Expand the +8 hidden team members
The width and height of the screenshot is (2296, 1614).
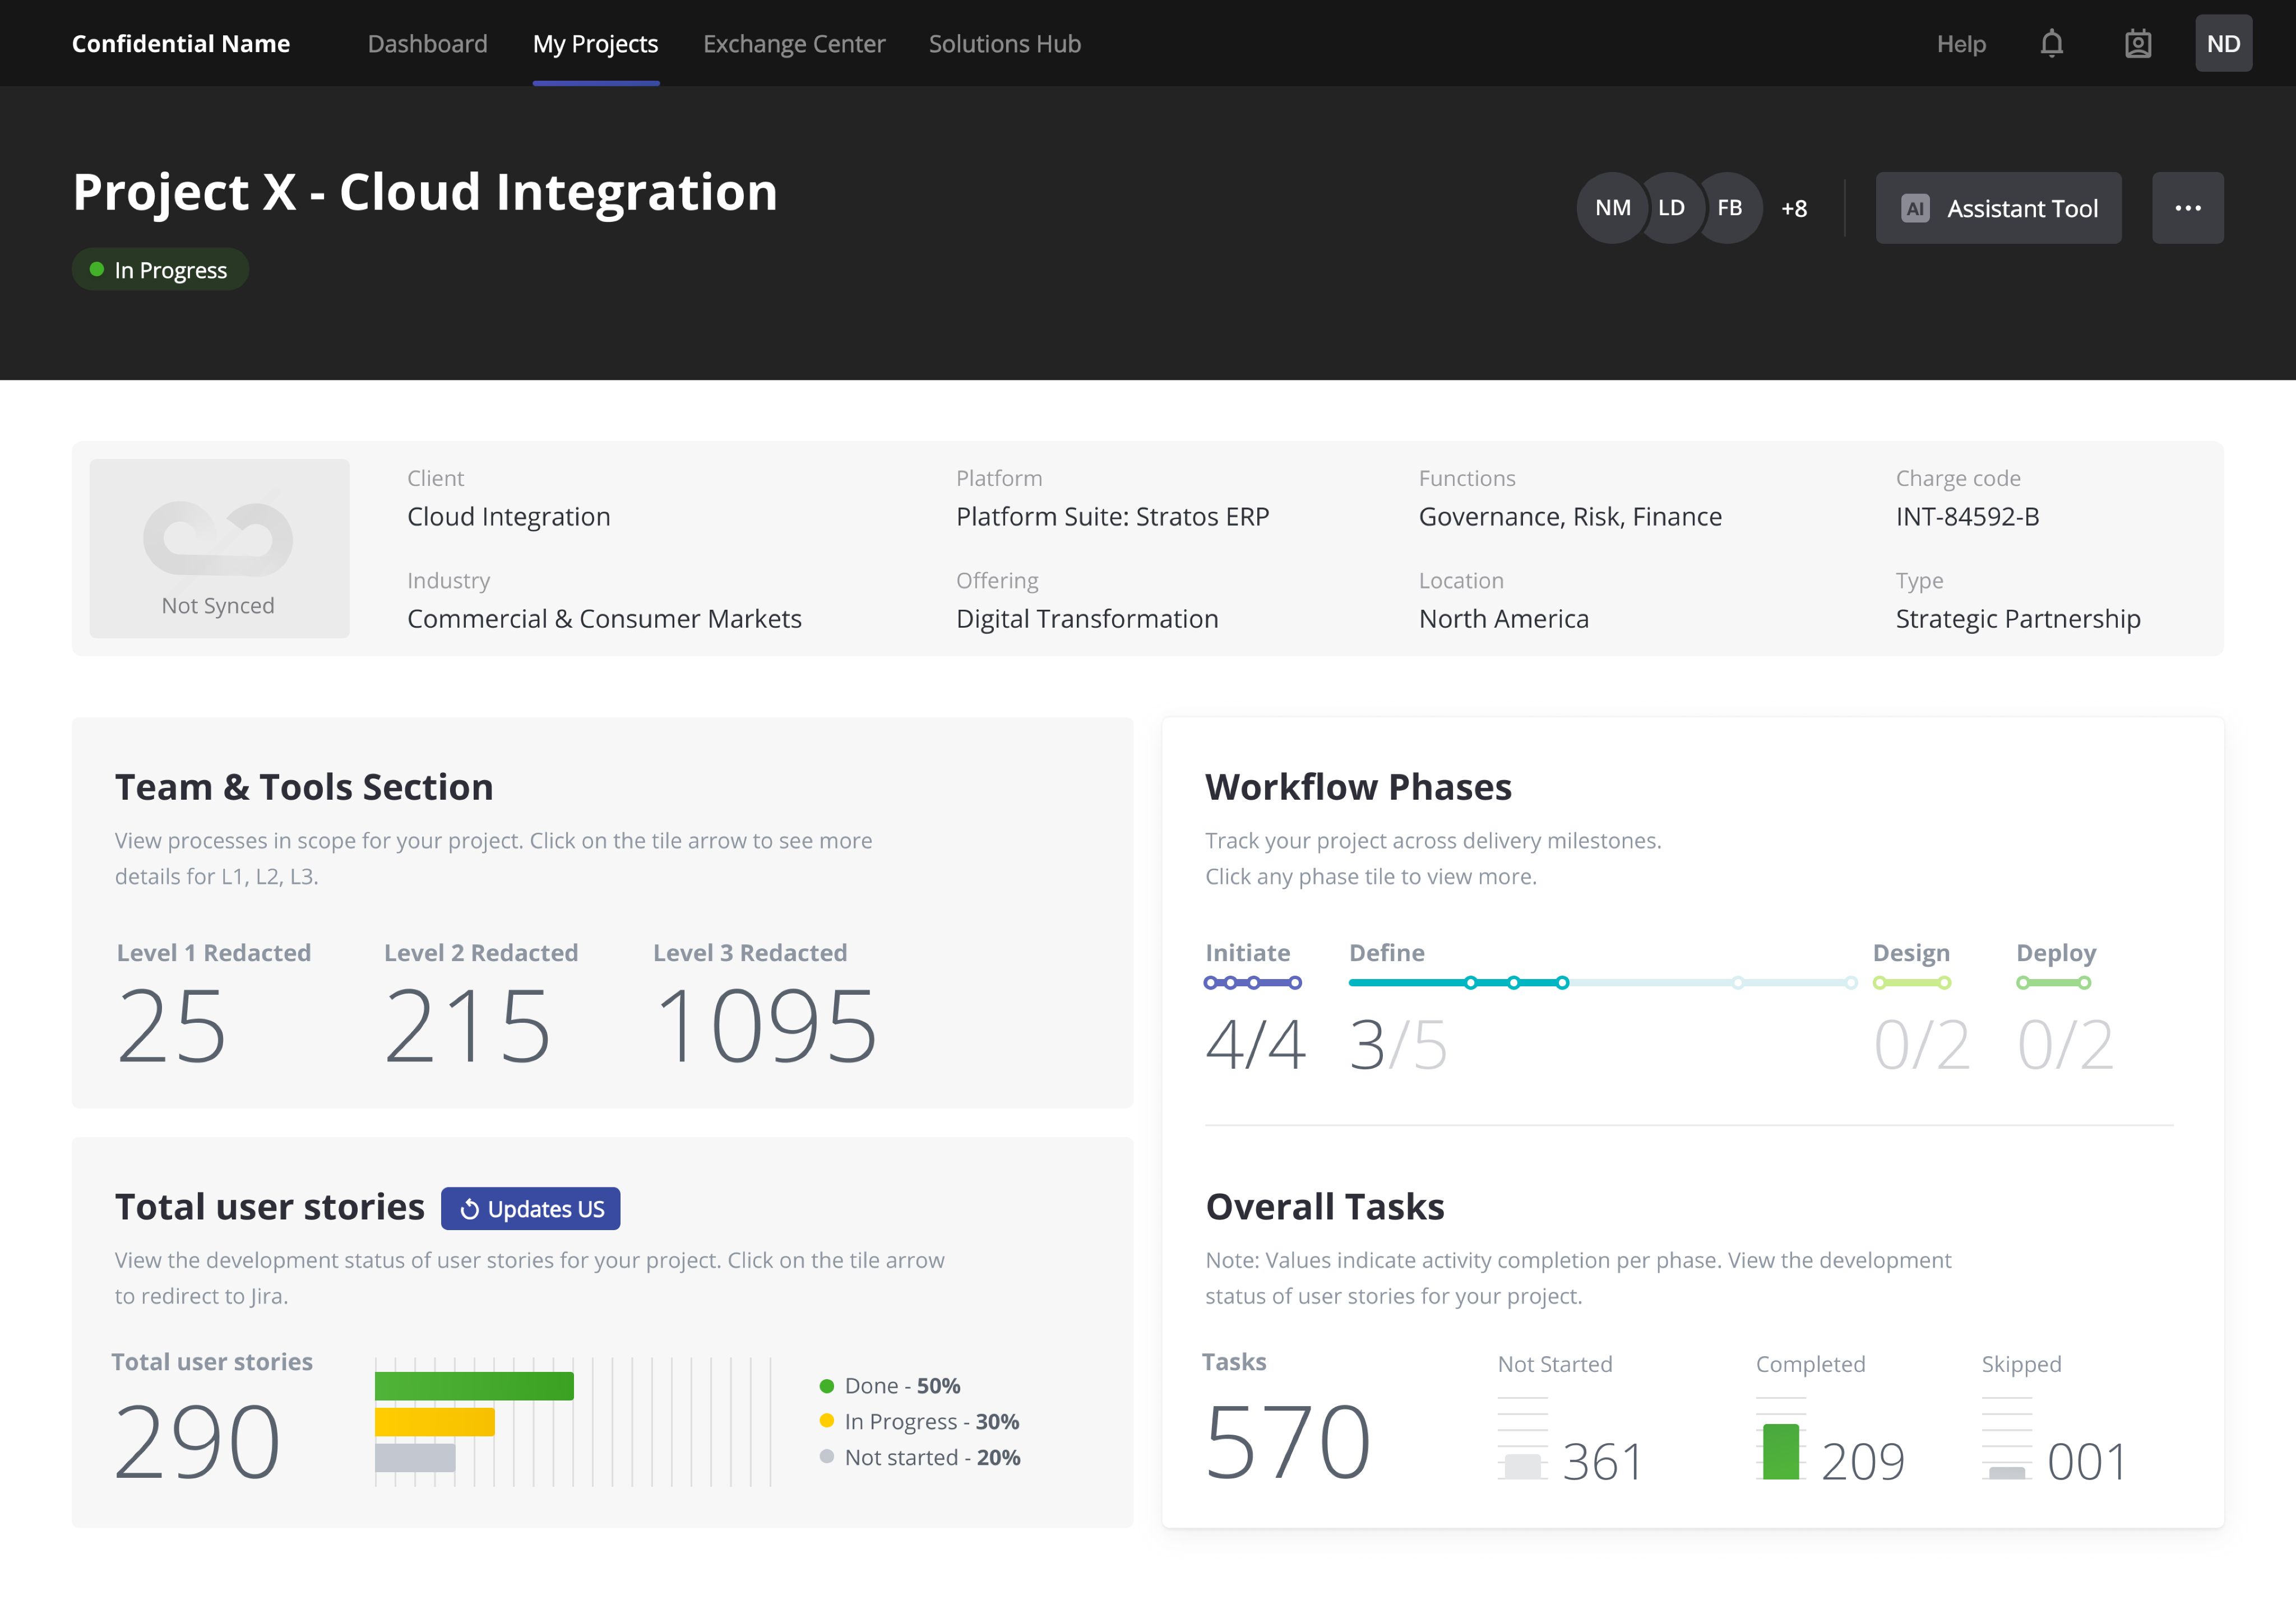(1794, 208)
